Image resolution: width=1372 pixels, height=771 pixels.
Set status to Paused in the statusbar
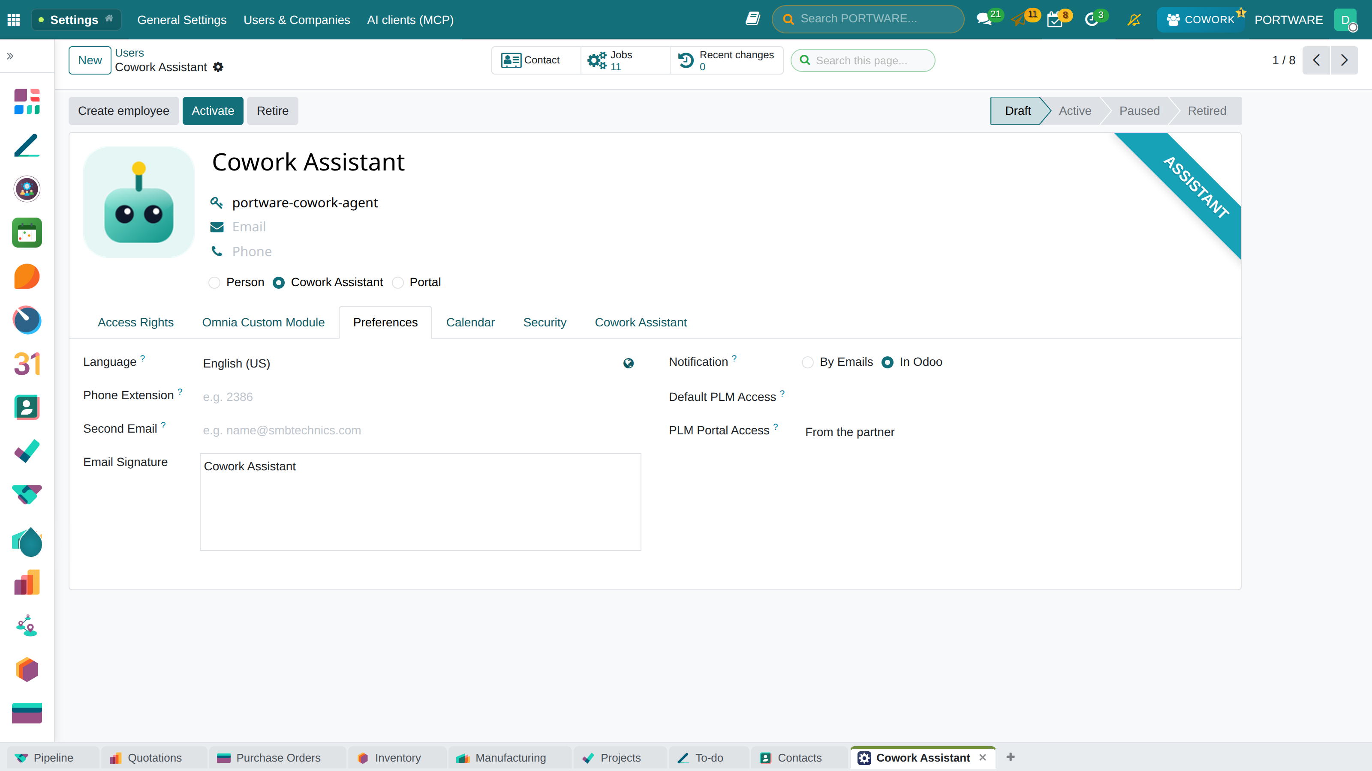[x=1139, y=111]
